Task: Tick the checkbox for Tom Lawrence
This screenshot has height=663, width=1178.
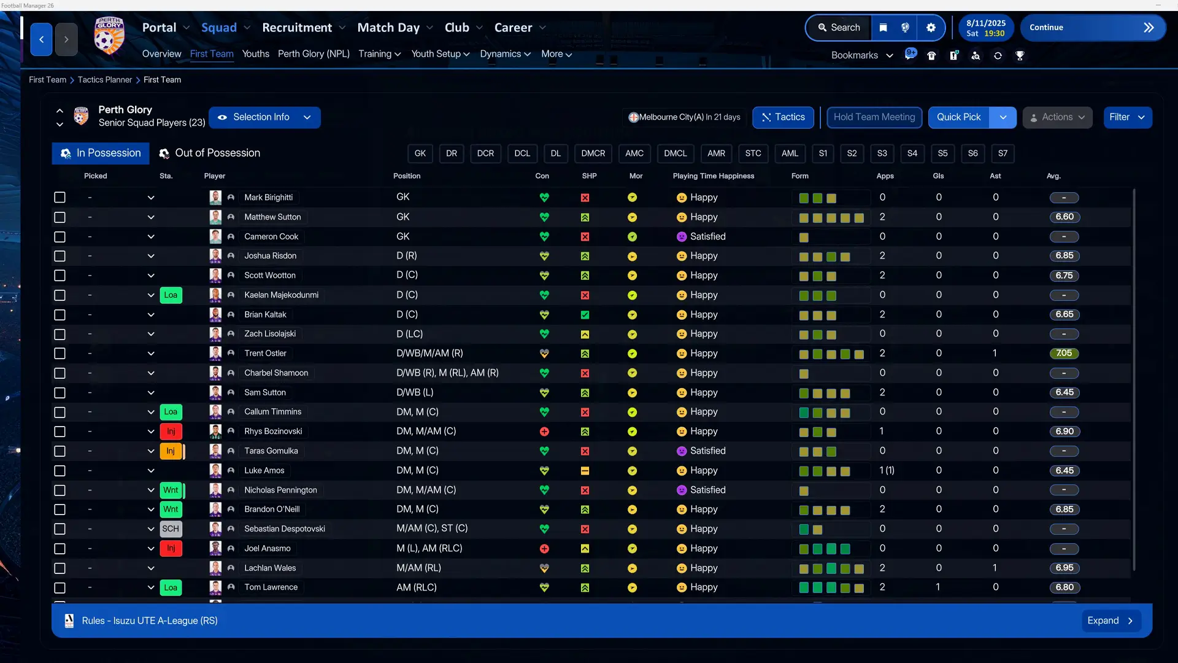Action: pos(60,587)
